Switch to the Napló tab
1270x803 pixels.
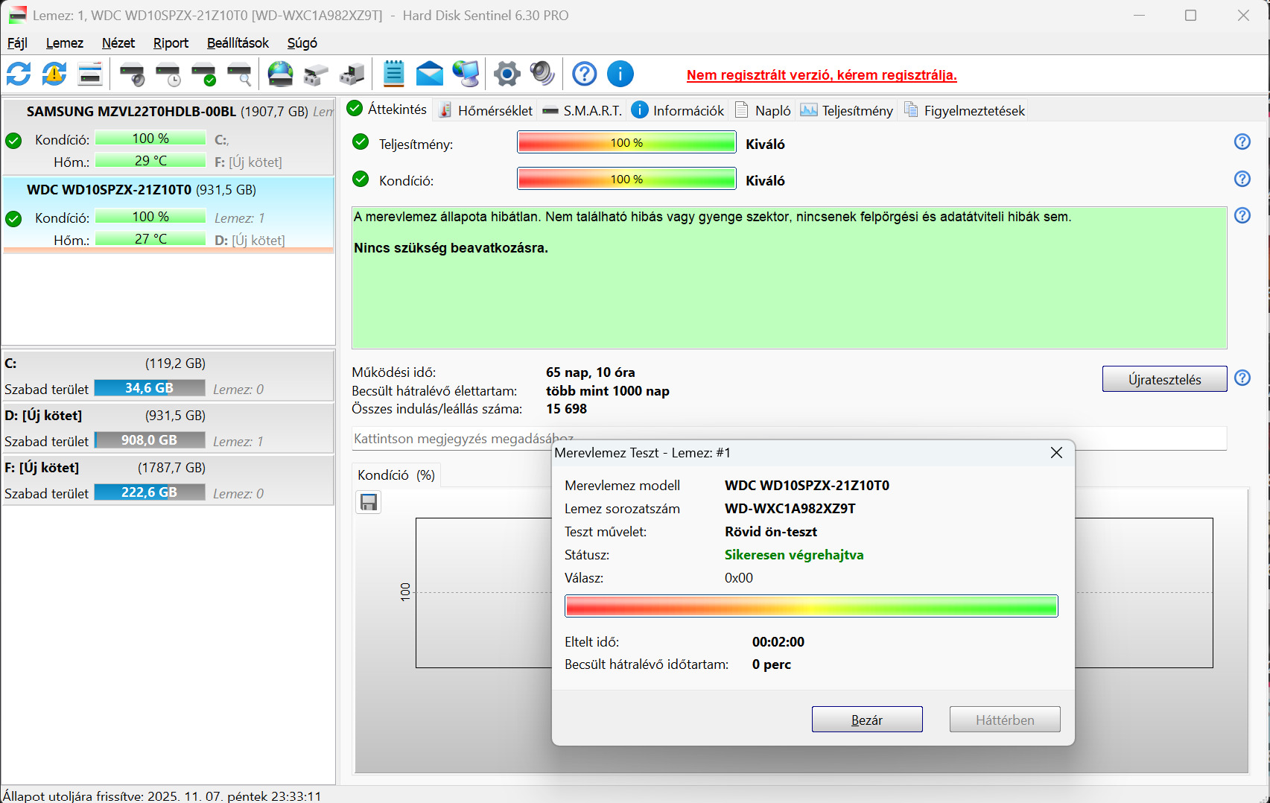(x=763, y=110)
